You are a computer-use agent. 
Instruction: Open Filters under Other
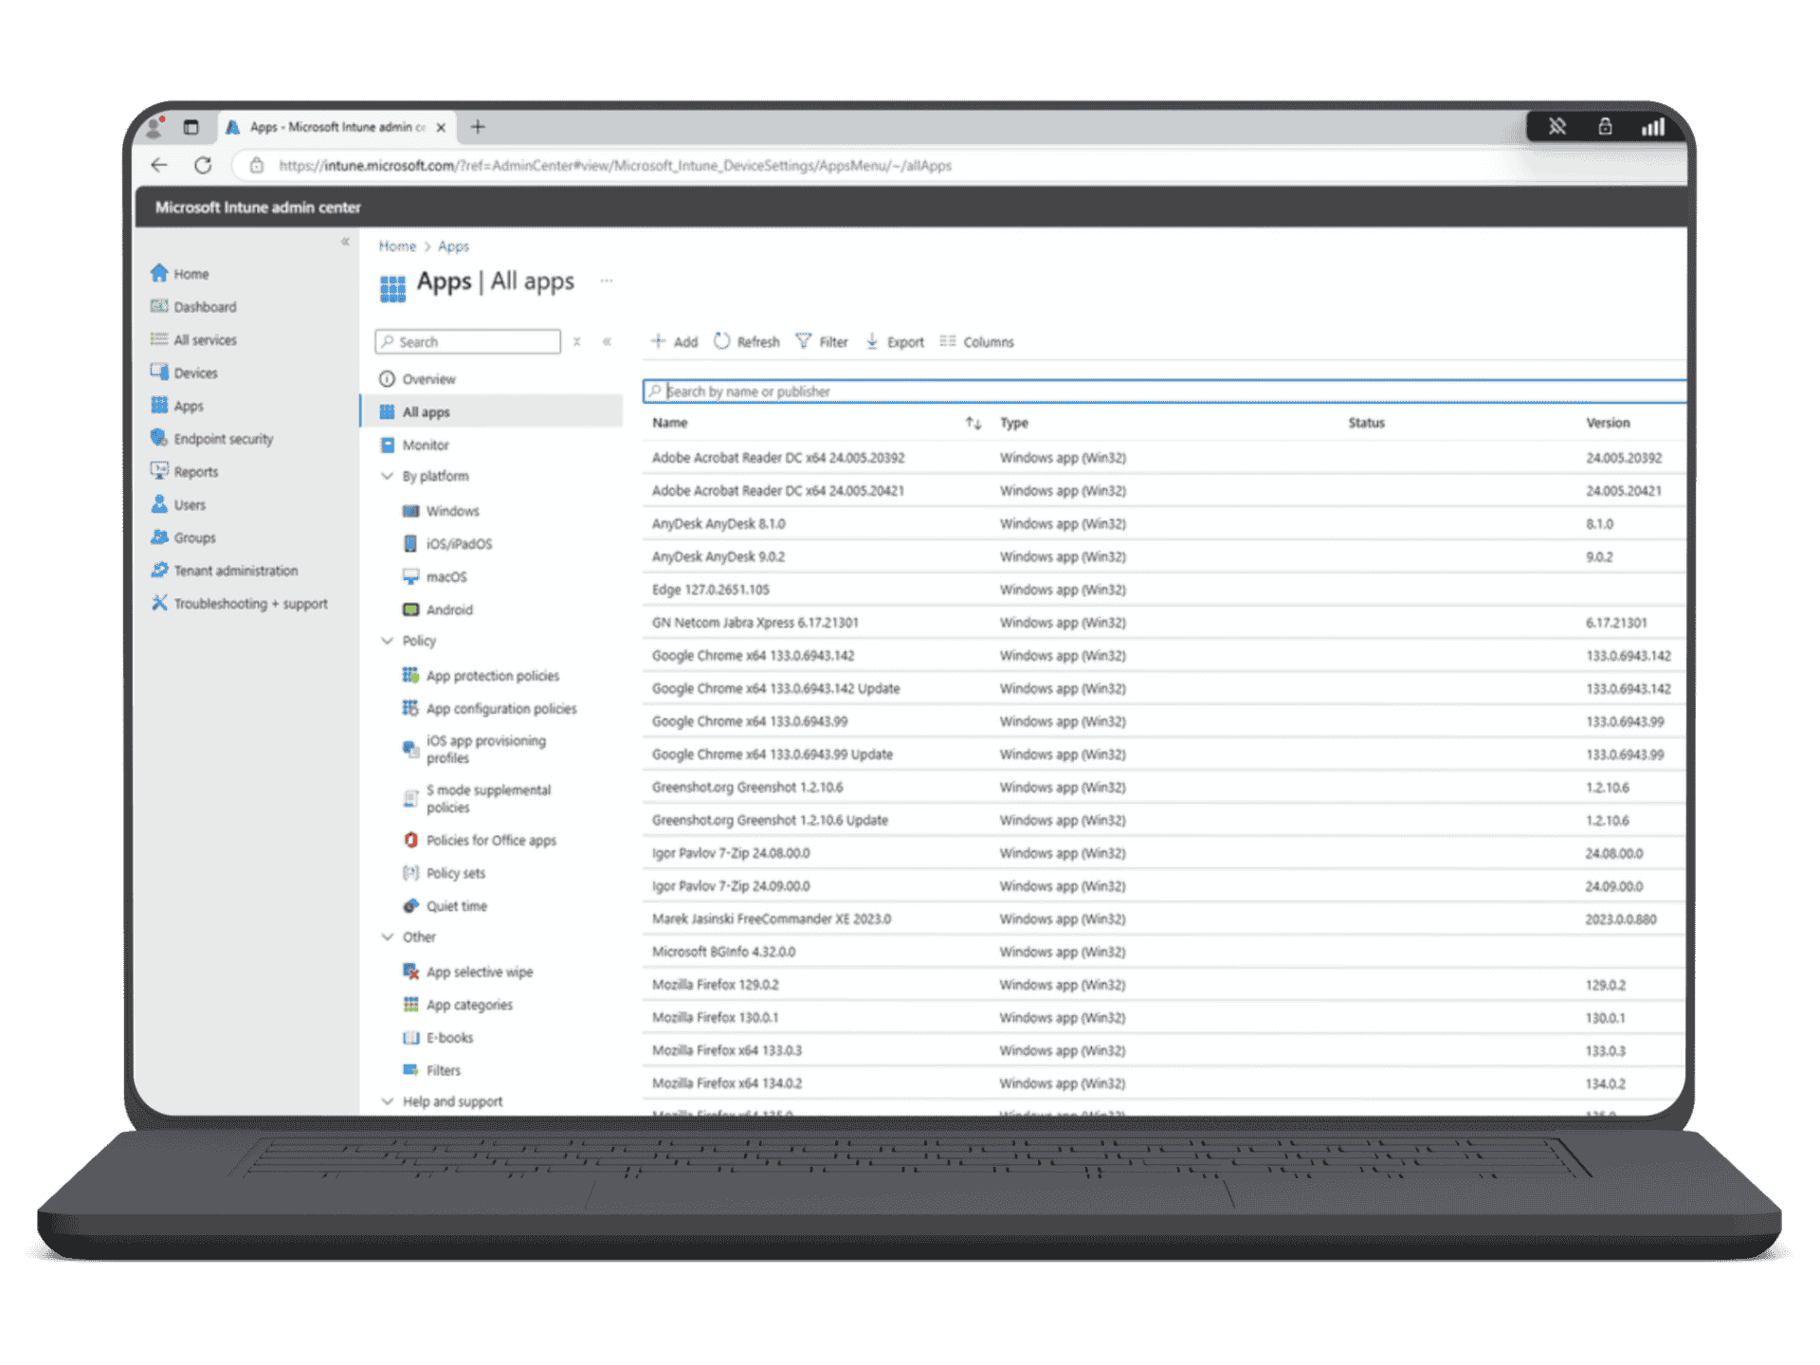(x=431, y=1070)
